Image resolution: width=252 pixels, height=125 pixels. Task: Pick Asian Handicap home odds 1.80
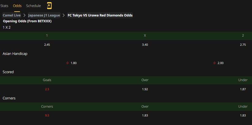[x=73, y=63]
